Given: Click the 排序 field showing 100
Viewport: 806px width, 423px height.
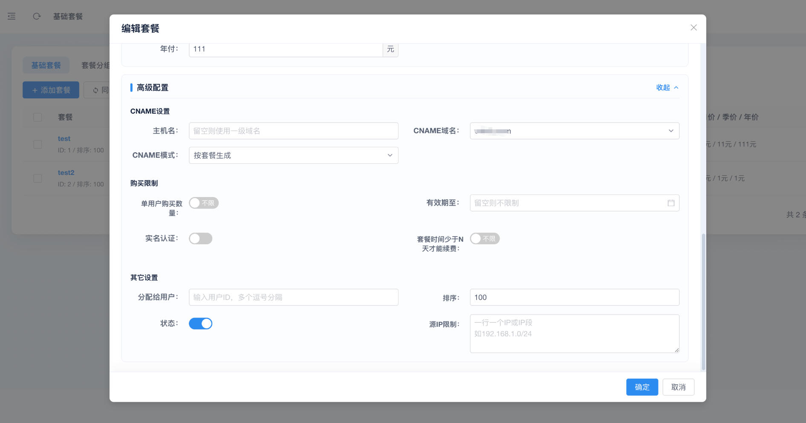Looking at the screenshot, I should 574,297.
